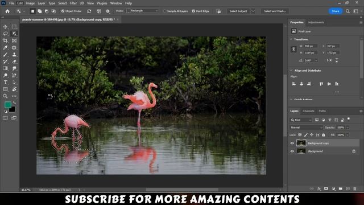Open the Filter menu
This screenshot has height=205, width=364.
coord(73,3)
